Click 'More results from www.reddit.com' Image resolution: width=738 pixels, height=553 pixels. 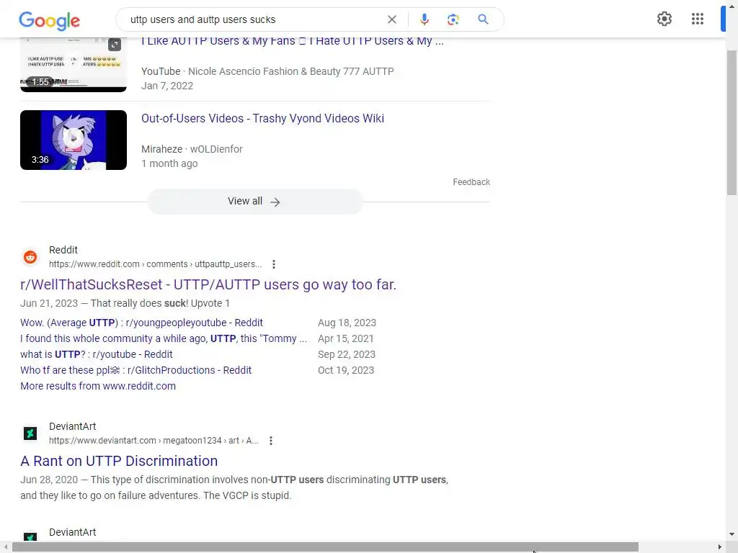pos(98,386)
